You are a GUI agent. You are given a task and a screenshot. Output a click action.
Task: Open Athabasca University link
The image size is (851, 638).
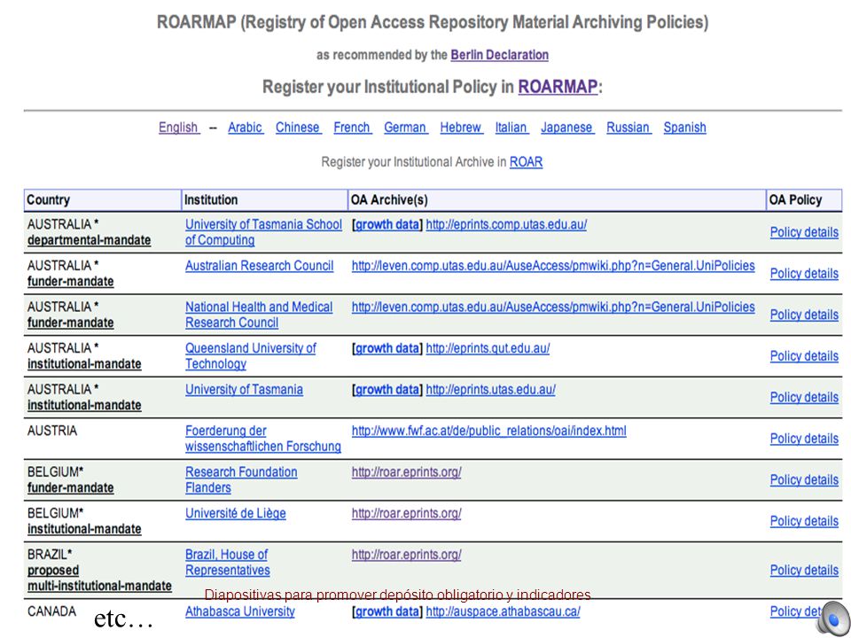[240, 611]
